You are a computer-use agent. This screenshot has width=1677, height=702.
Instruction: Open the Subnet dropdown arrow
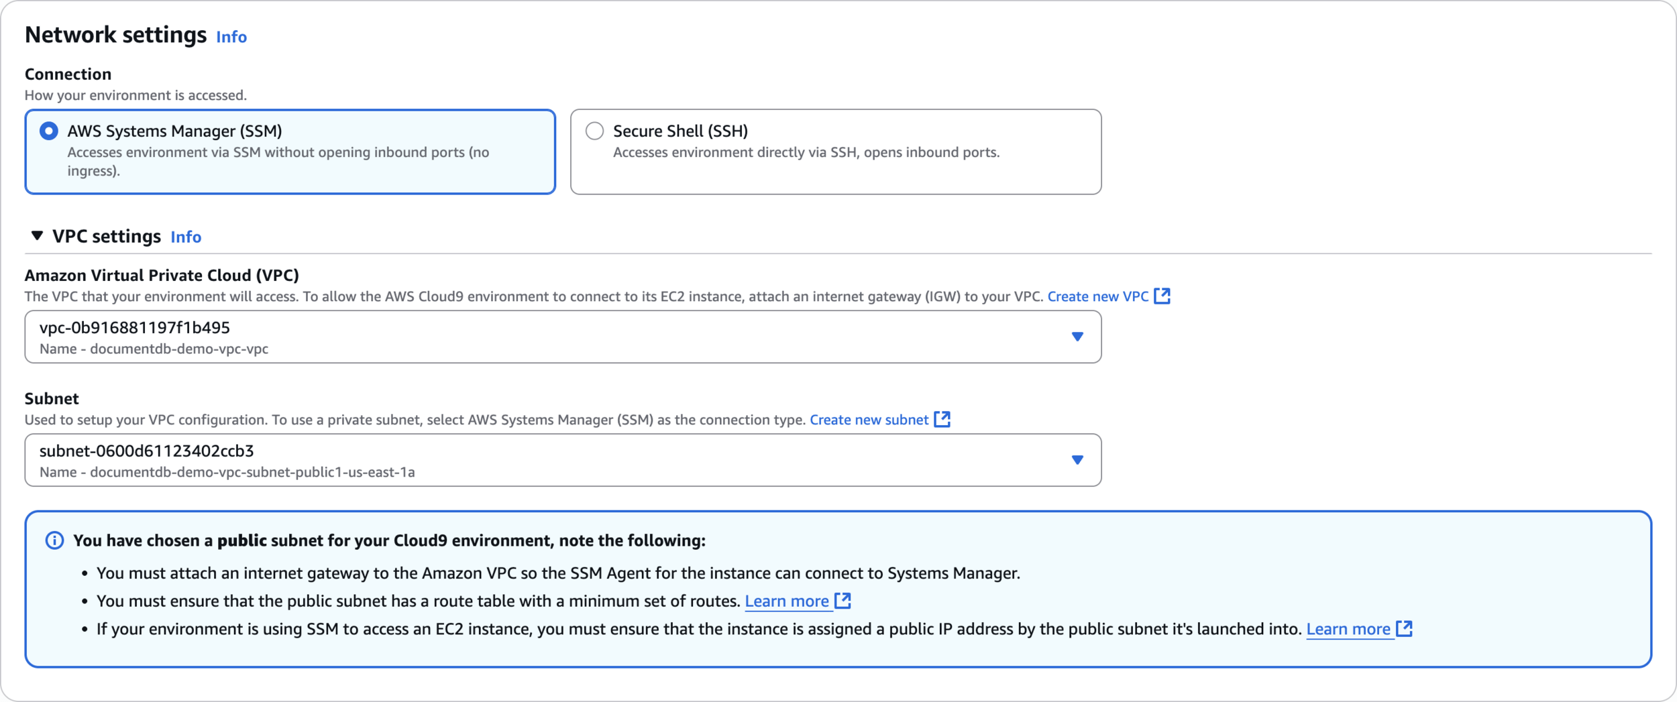coord(1077,460)
